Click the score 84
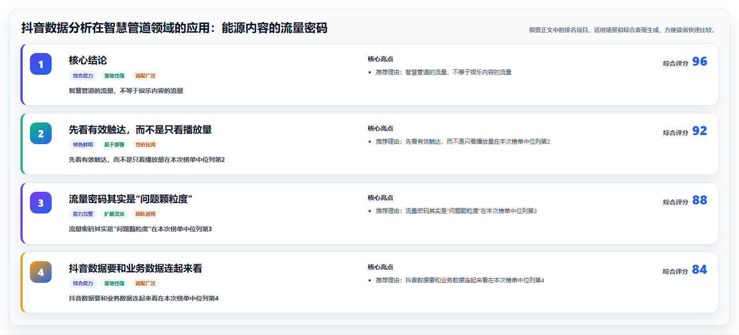Viewport: 739px width, 335px height. (700, 269)
